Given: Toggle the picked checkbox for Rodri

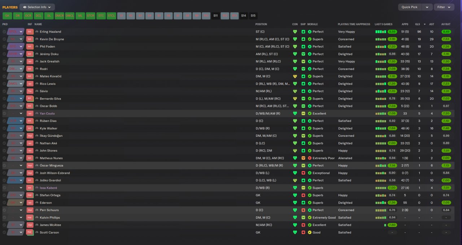Looking at the screenshot, I should [4, 69].
